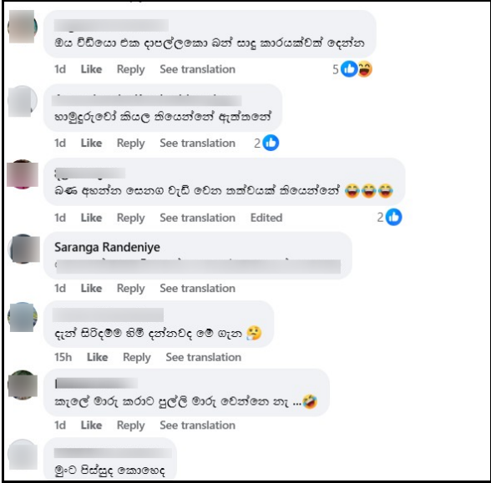491x483 pixels.
Task: Reply to the second comment
Action: 130,143
